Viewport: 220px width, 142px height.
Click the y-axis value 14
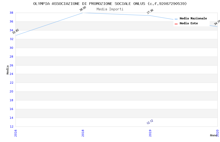[x=11, y=118]
